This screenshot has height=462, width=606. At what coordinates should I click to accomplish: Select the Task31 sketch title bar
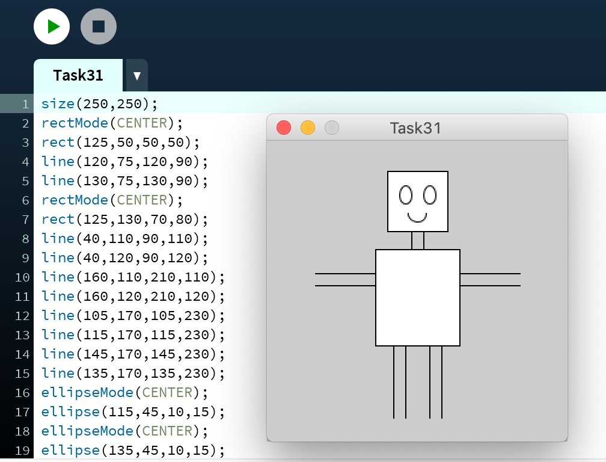tap(416, 128)
